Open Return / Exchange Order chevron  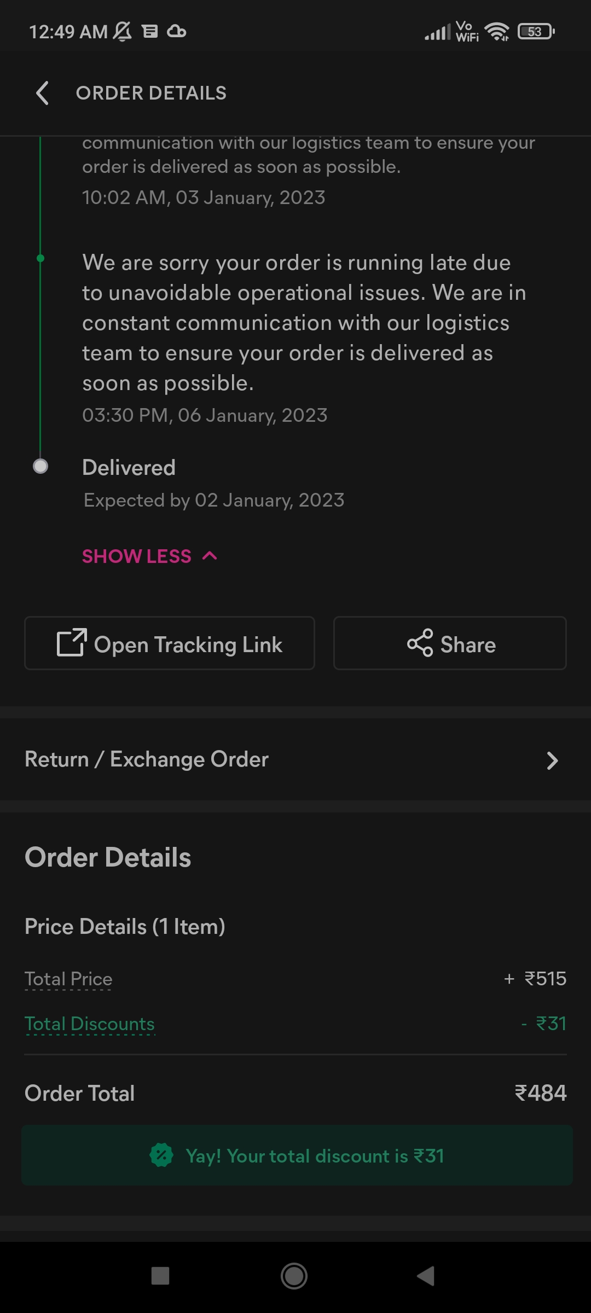tap(552, 760)
